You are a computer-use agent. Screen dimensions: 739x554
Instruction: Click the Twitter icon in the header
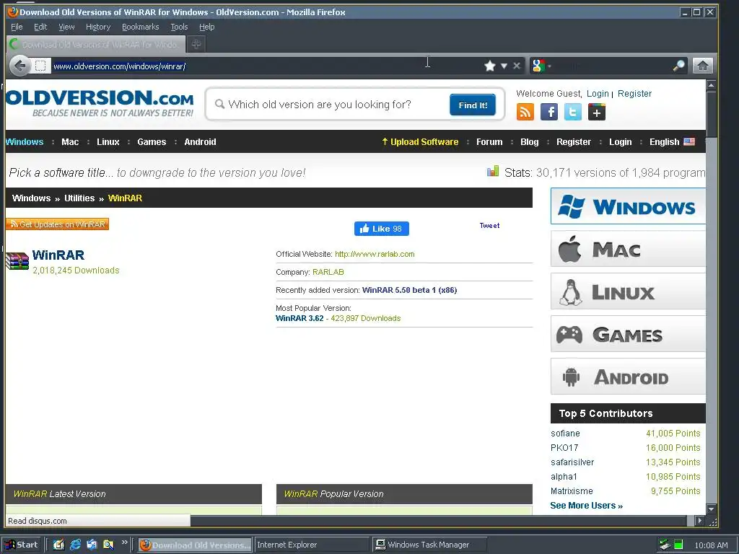click(x=572, y=112)
